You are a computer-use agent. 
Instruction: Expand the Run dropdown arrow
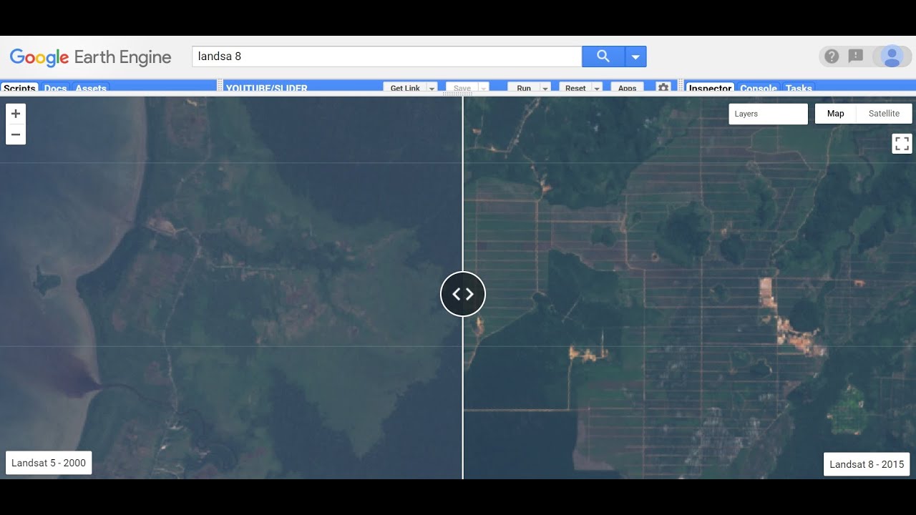(x=545, y=88)
